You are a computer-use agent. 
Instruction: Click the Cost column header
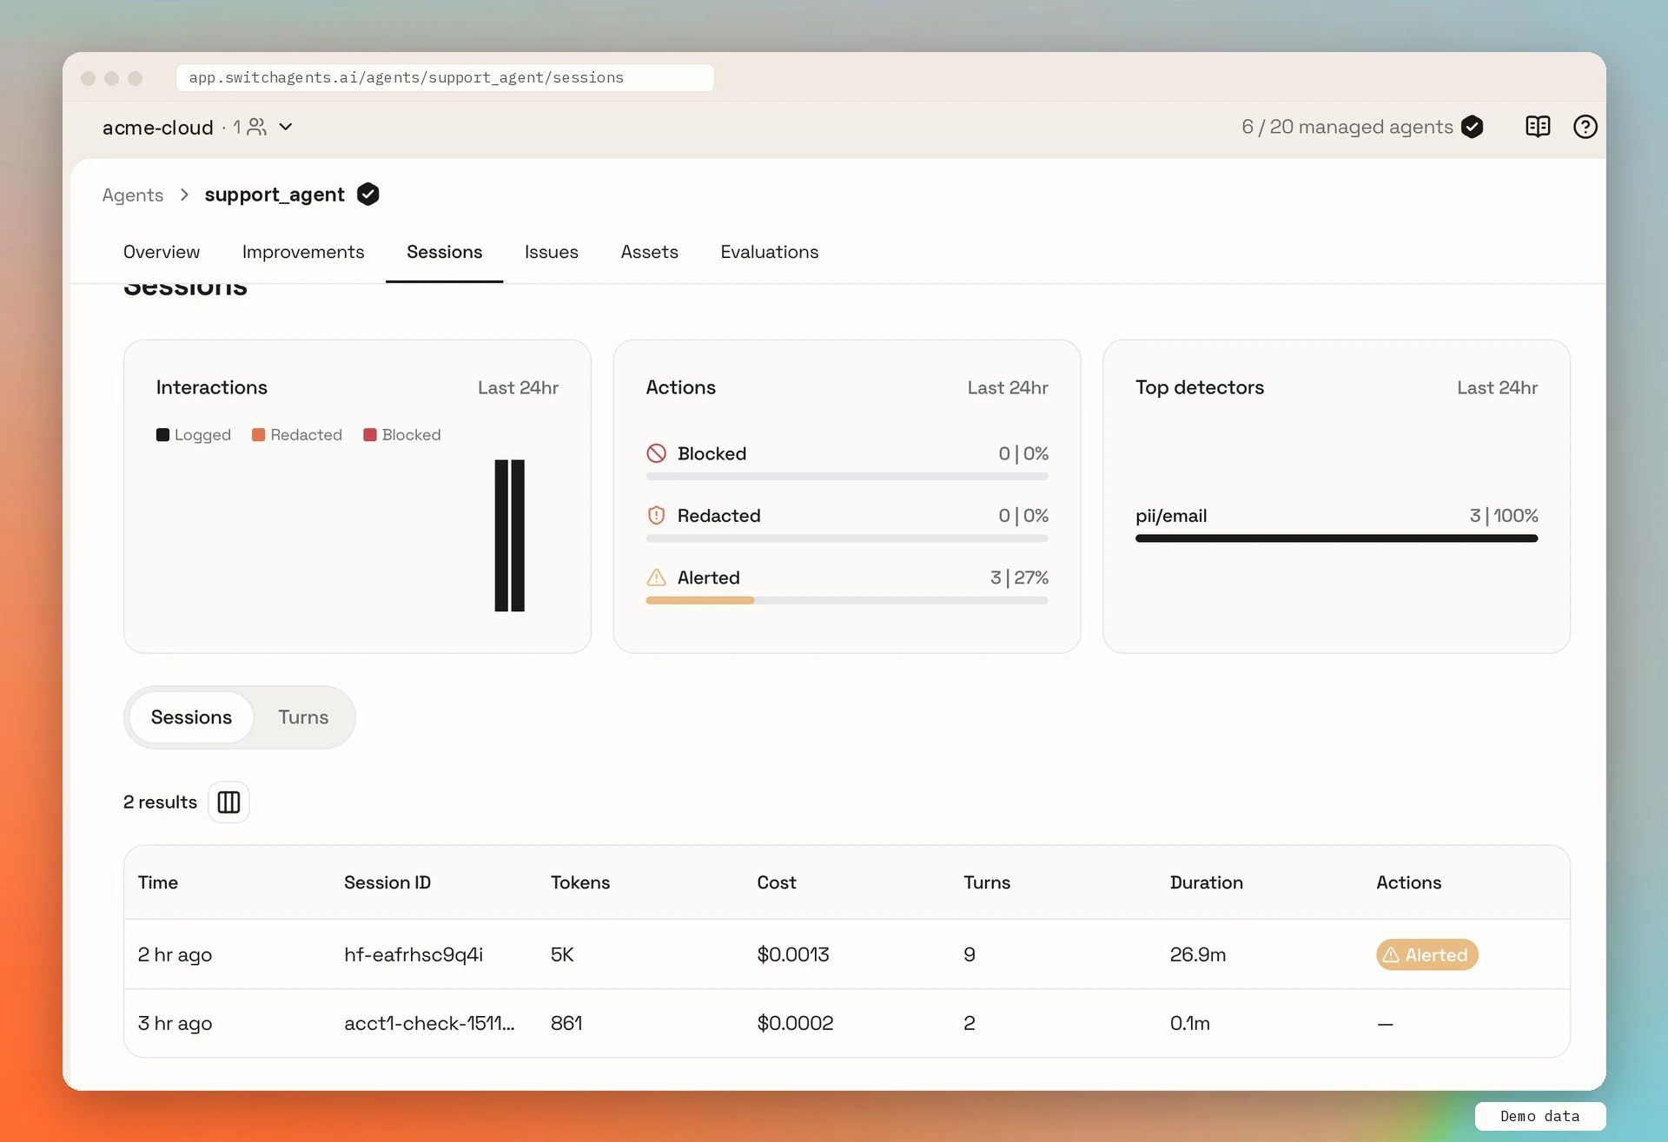click(777, 882)
